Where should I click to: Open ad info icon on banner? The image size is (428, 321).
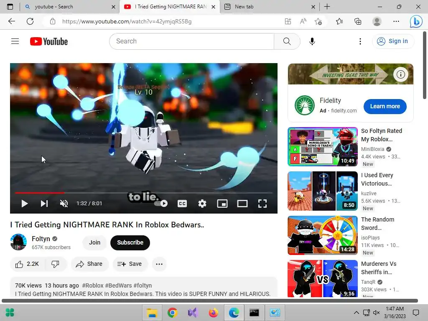[x=401, y=74]
